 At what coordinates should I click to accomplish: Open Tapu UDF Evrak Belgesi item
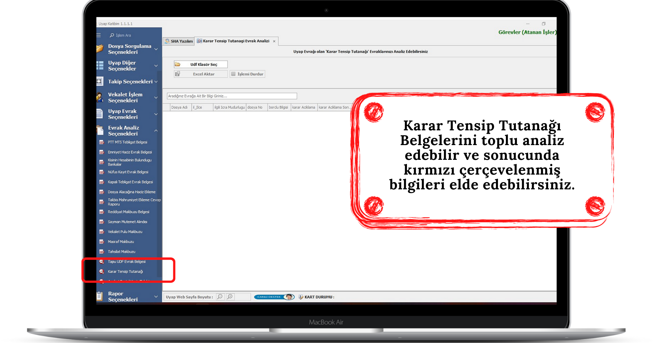pos(126,261)
